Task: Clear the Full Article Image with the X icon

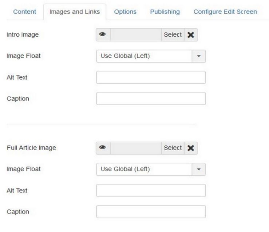Action: tap(191, 148)
